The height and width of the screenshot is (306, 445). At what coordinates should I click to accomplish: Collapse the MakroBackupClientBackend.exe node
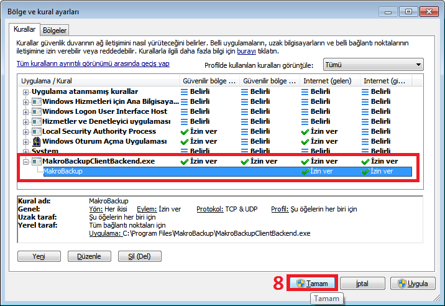[25, 162]
